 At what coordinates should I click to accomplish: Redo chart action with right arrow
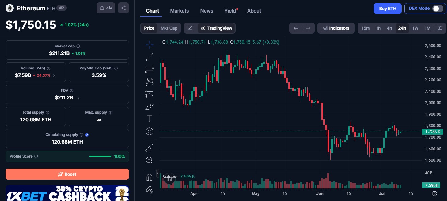click(308, 28)
